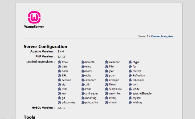Select the pdo_sqlite extension name

coord(92,102)
